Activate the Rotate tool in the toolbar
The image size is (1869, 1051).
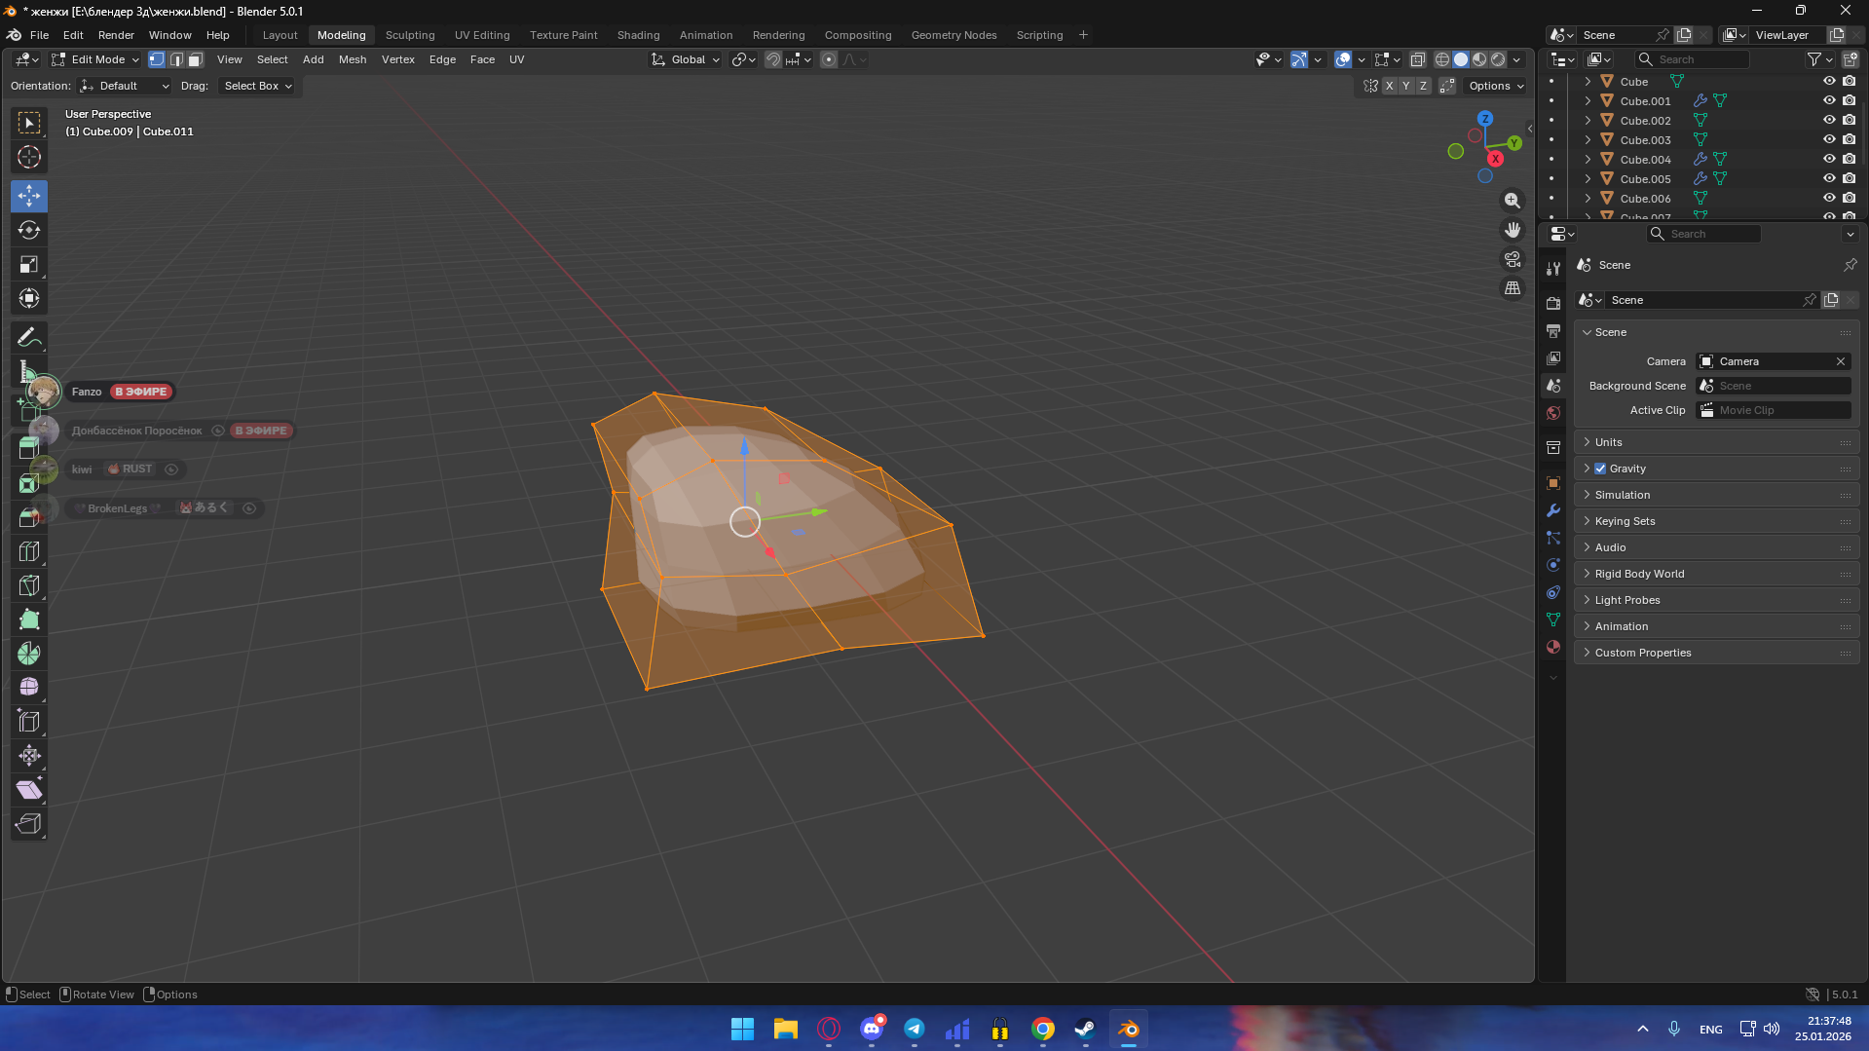(28, 230)
